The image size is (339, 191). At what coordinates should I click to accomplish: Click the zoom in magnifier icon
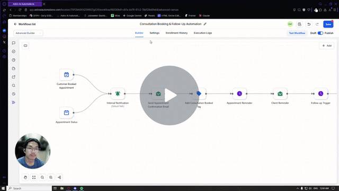[x=51, y=177]
